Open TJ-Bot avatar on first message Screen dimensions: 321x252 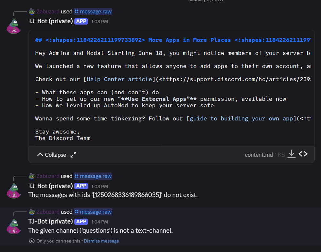click(x=14, y=26)
